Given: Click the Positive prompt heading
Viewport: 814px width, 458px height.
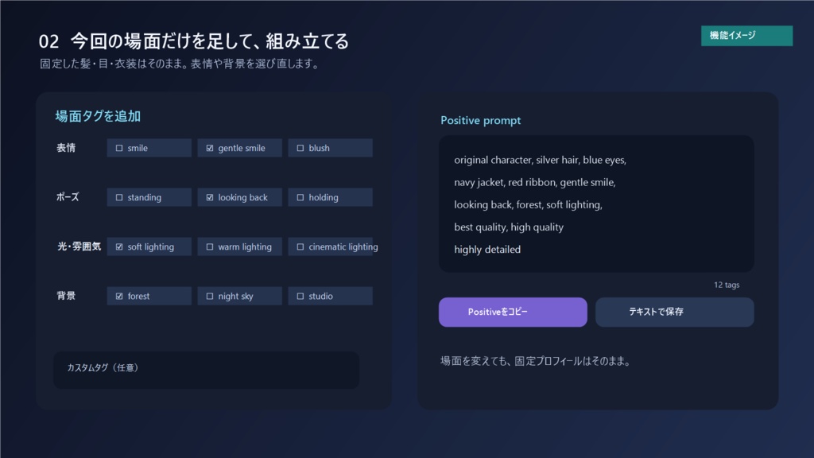Looking at the screenshot, I should 480,121.
